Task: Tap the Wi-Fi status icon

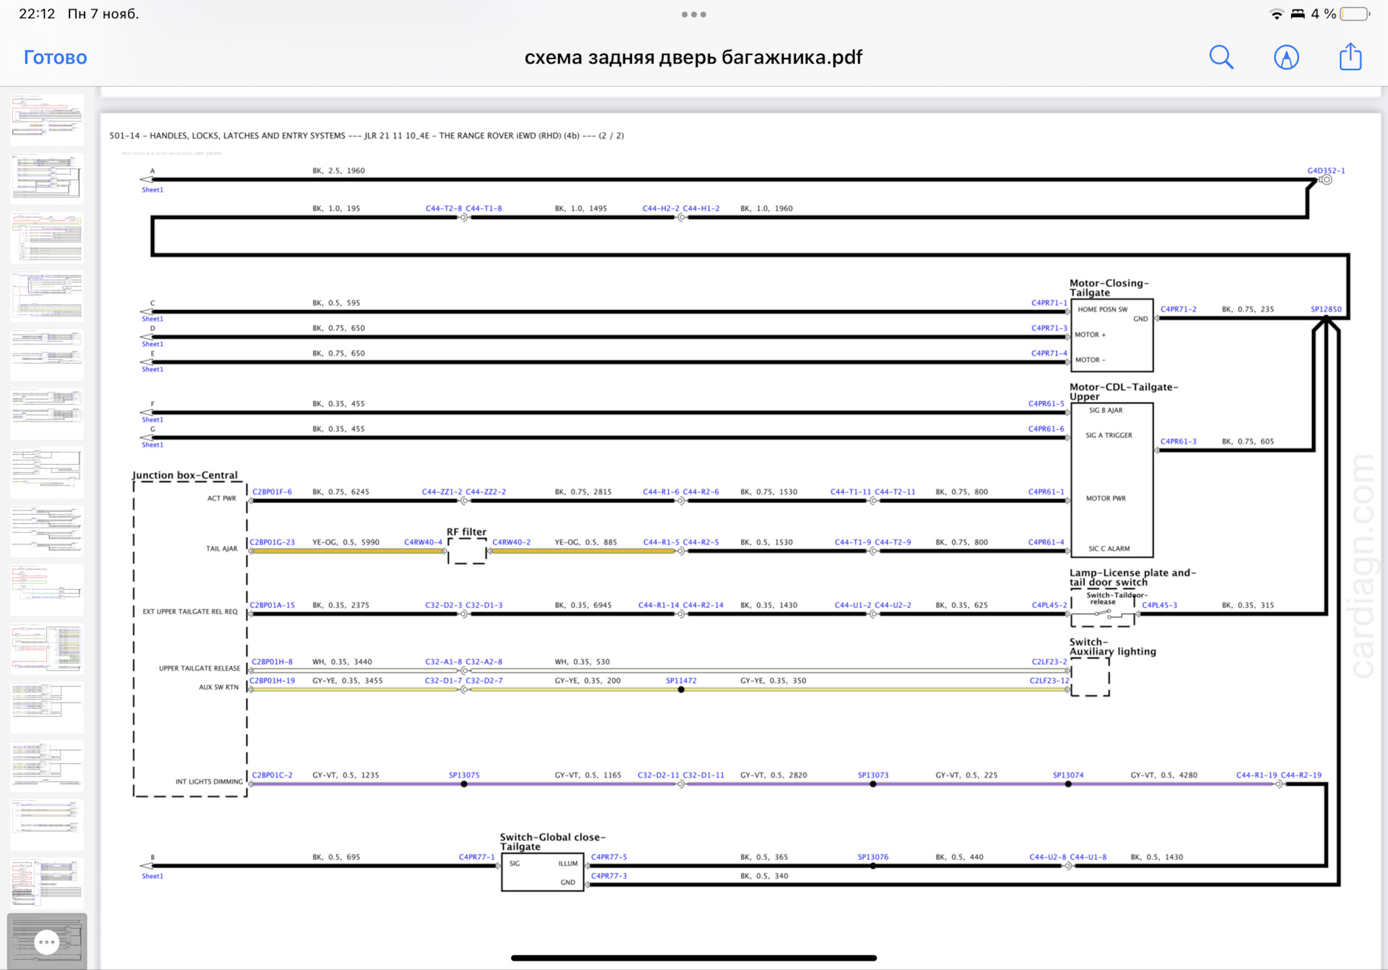Action: click(1277, 14)
